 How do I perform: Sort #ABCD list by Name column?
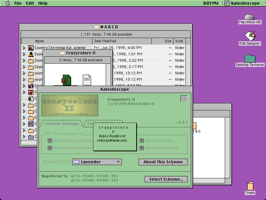pos(57,41)
